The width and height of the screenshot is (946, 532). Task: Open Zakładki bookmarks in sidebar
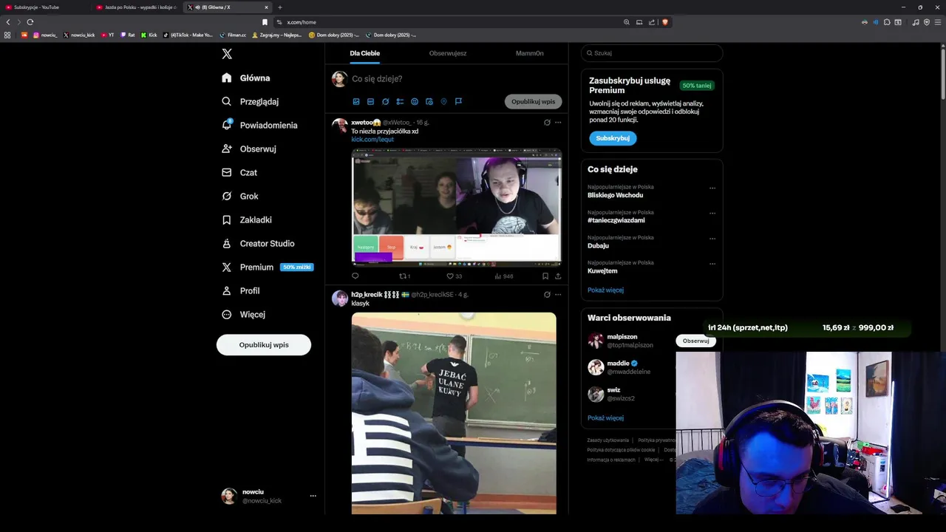247,219
